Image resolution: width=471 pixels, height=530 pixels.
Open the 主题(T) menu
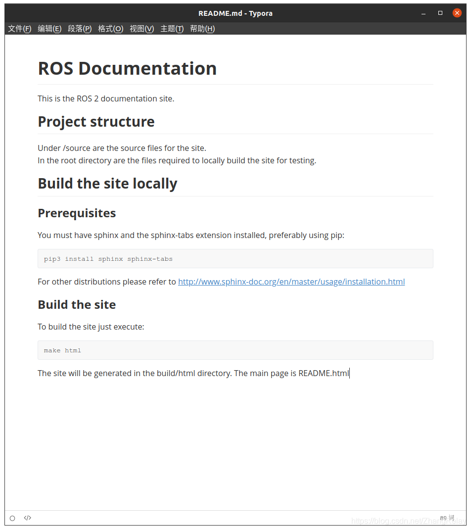(172, 29)
